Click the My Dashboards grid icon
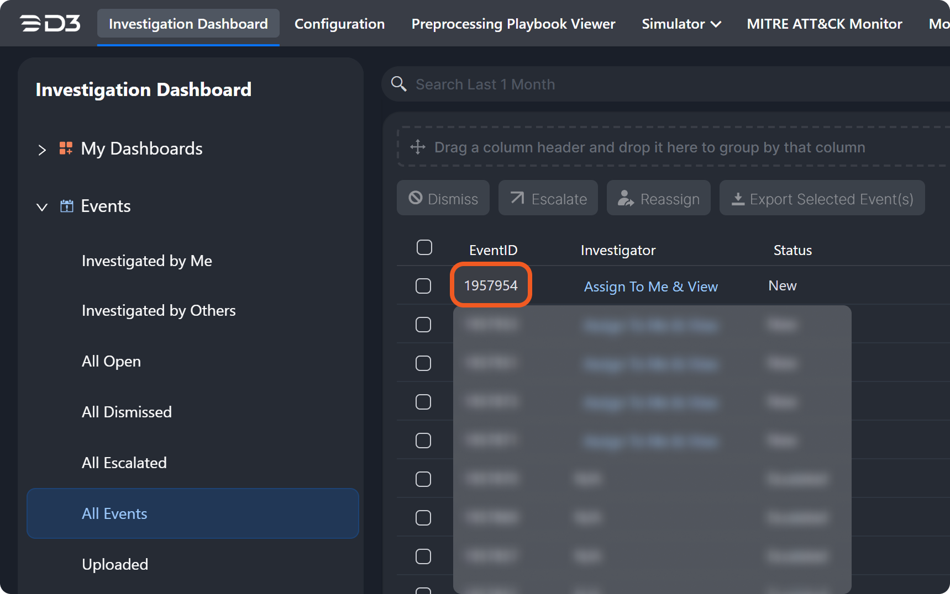This screenshot has width=950, height=594. point(66,148)
